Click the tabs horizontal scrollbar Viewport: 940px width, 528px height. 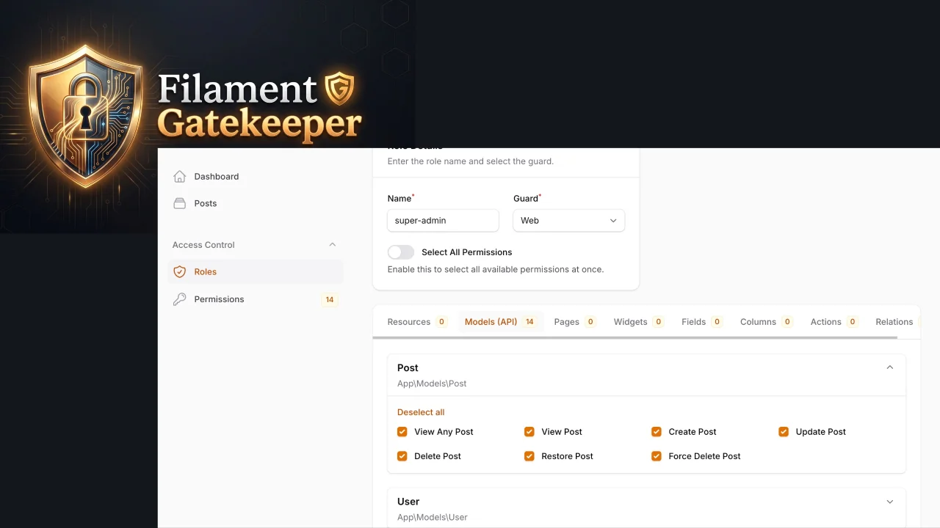click(635, 337)
